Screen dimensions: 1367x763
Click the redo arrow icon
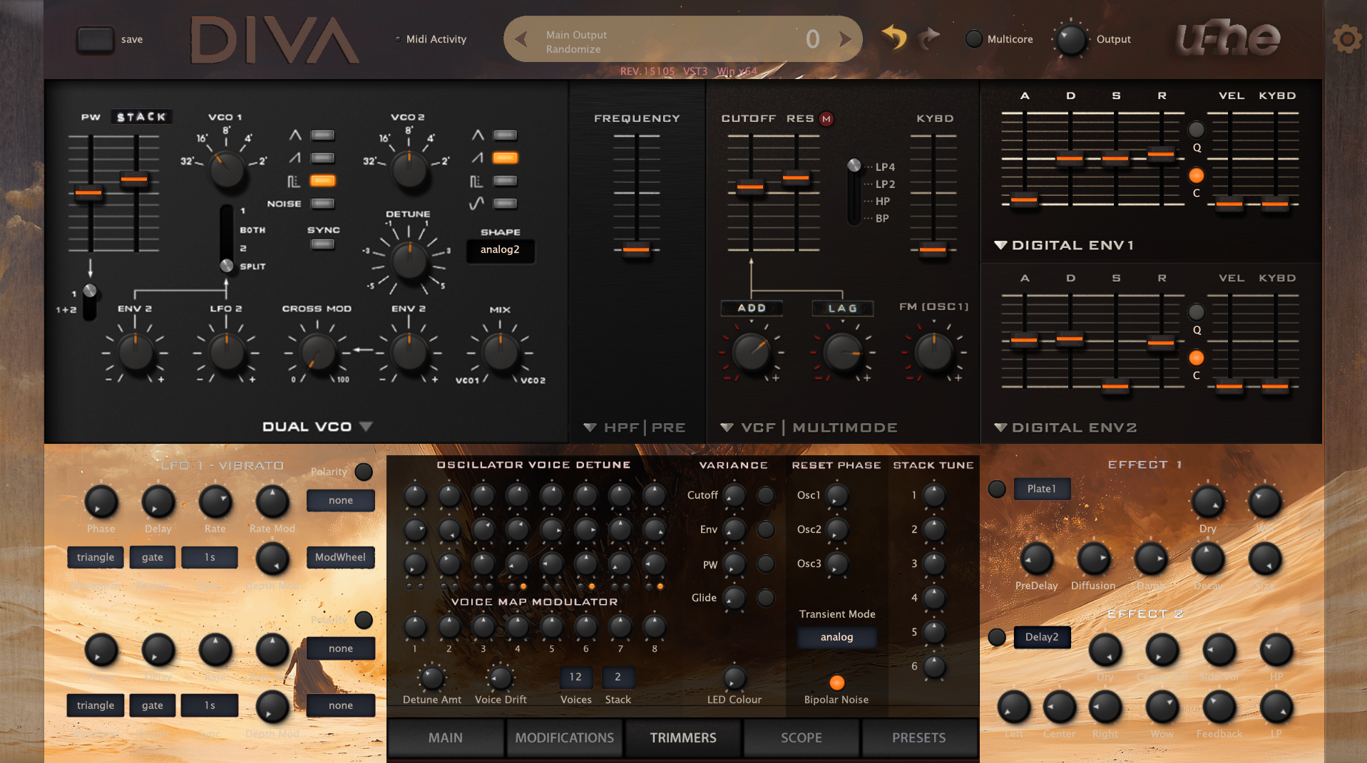[928, 37]
